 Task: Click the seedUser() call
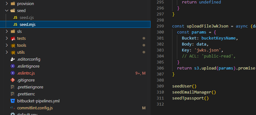click(x=184, y=86)
